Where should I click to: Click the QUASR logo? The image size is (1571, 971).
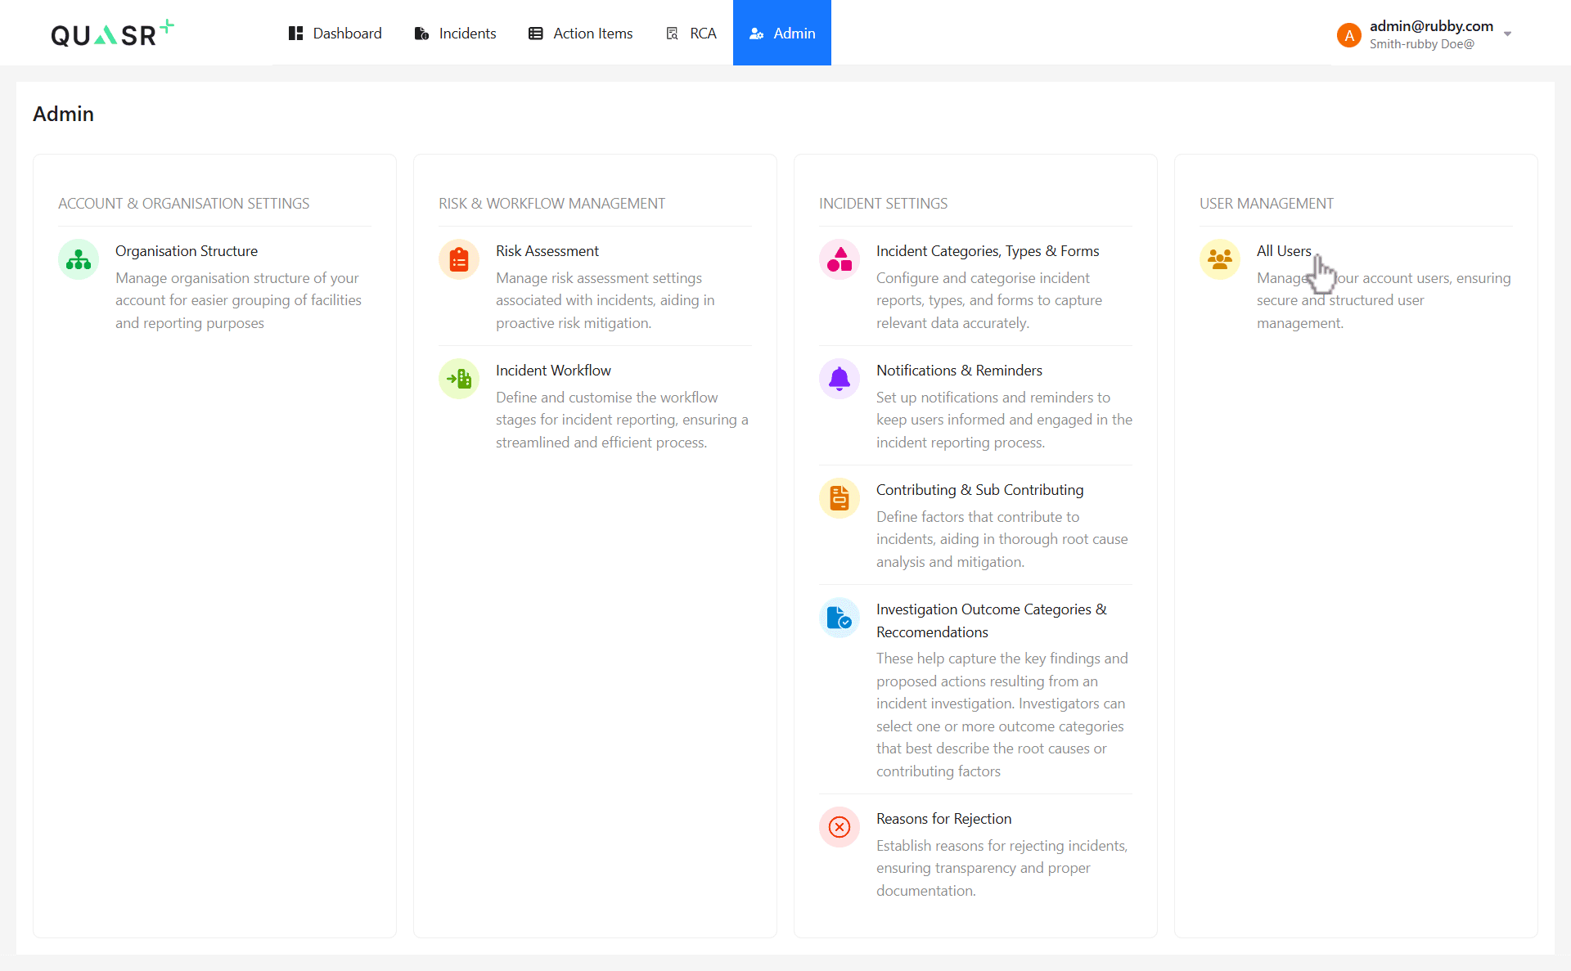click(x=112, y=34)
